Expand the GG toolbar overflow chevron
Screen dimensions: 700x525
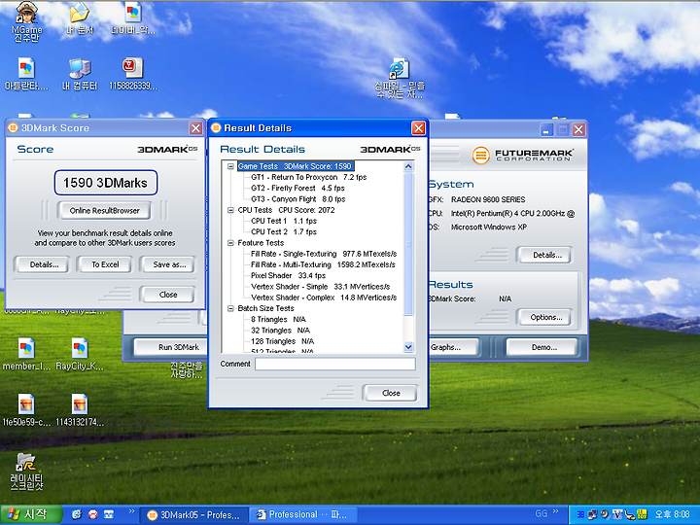556,510
